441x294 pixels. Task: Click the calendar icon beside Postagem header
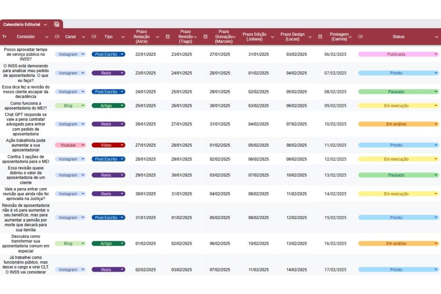pos(320,37)
